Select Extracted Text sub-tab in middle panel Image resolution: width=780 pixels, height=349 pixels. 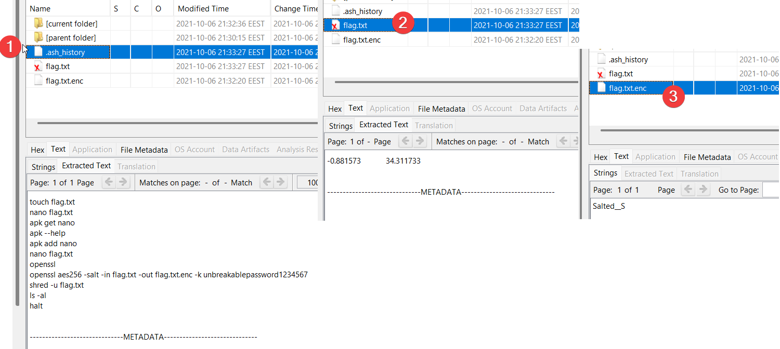tap(384, 125)
